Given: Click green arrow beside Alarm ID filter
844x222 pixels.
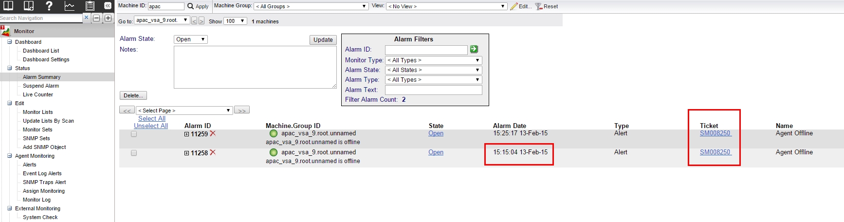Looking at the screenshot, I should 474,49.
